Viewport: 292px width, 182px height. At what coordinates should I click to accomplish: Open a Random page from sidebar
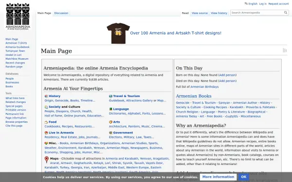pyautogui.click(x=14, y=67)
